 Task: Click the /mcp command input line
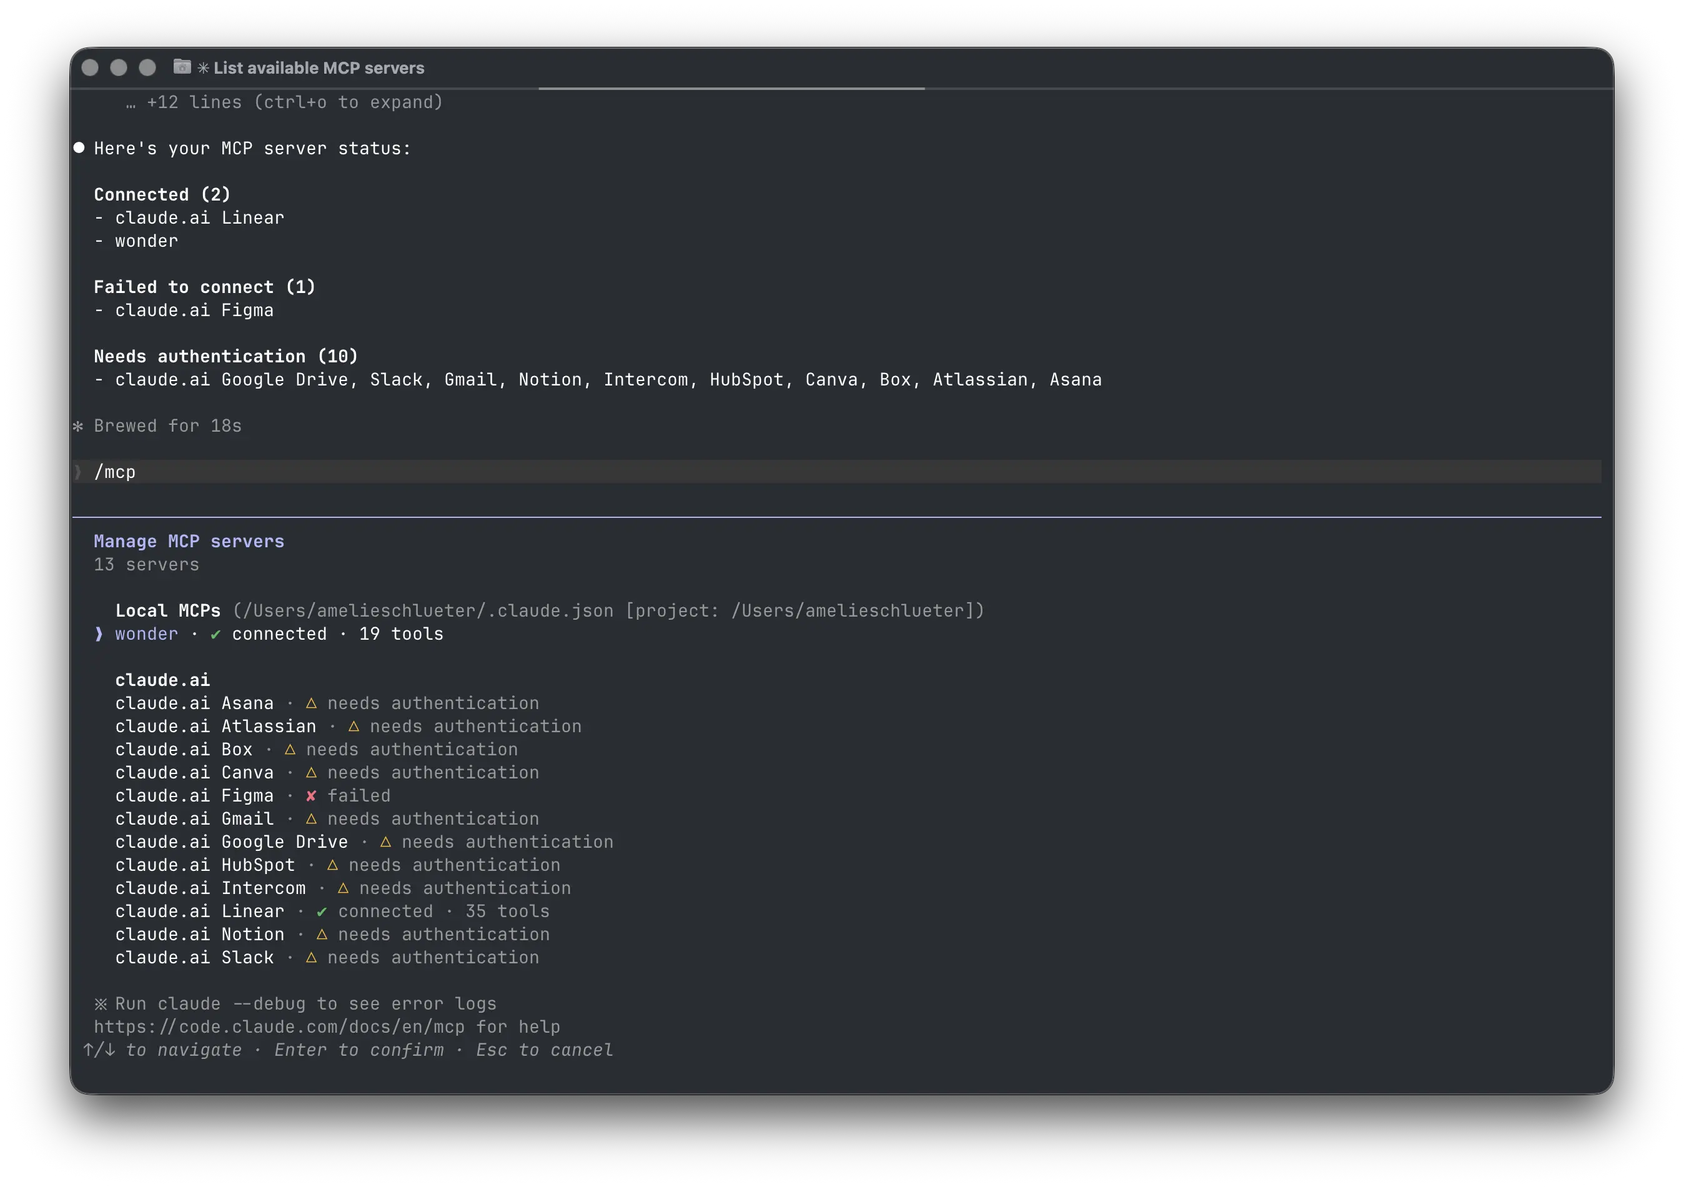[837, 472]
